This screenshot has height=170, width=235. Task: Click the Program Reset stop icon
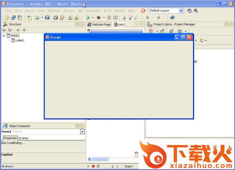[x=115, y=18]
